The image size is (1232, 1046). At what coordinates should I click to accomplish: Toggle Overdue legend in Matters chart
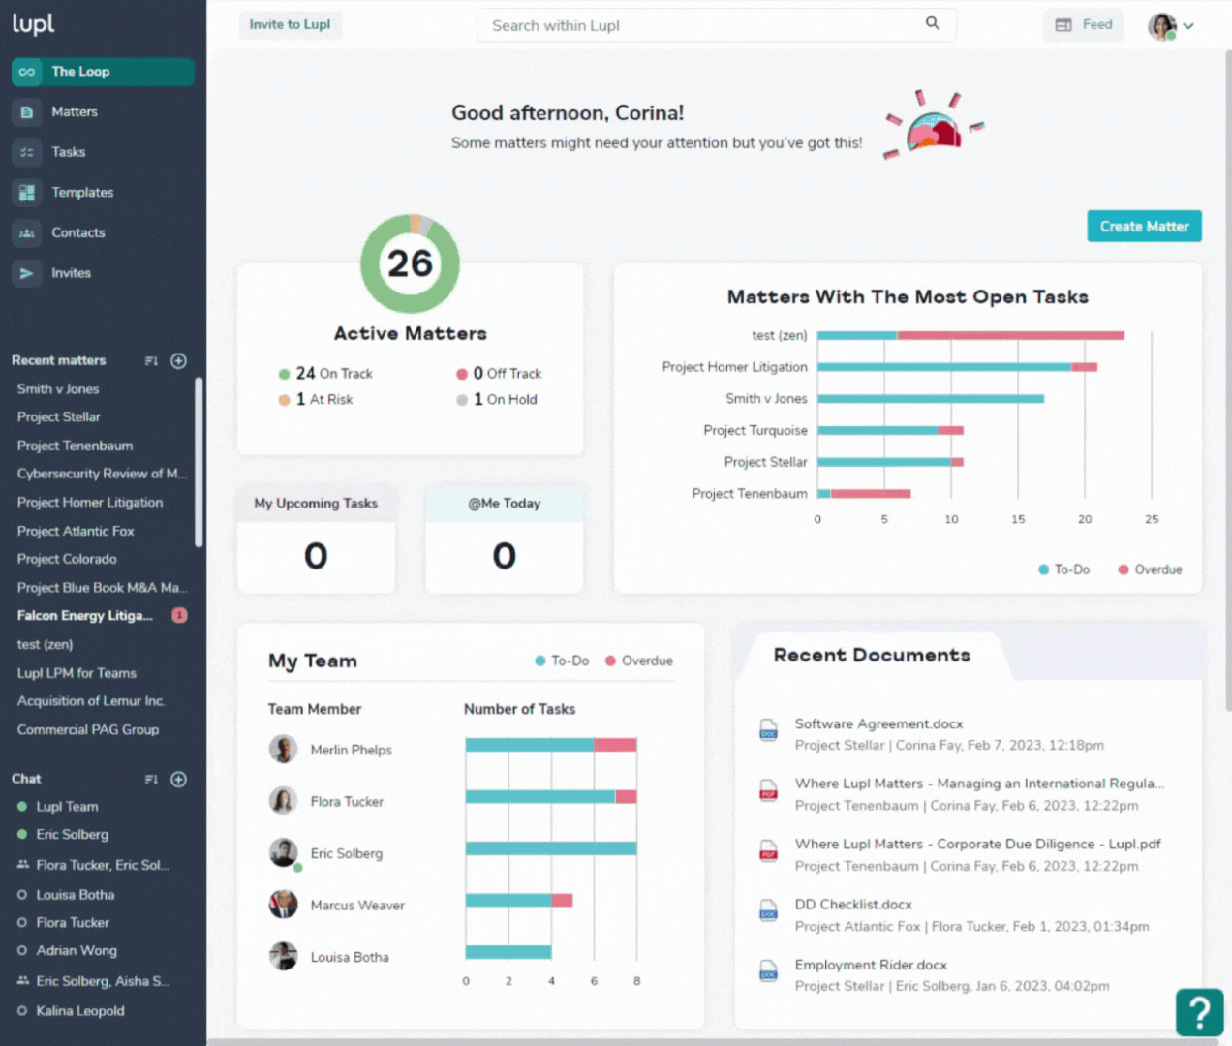(x=1150, y=569)
